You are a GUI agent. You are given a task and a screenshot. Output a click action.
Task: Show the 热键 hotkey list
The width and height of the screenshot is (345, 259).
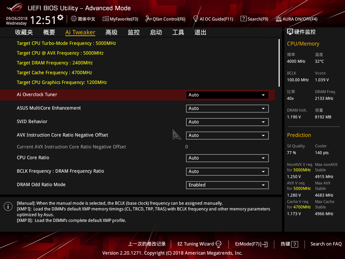point(289,244)
